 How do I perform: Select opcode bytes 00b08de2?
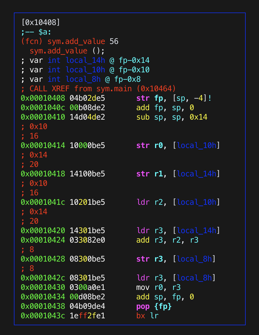click(88, 108)
